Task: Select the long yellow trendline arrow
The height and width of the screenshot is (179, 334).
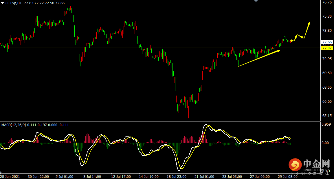Action: [259, 58]
